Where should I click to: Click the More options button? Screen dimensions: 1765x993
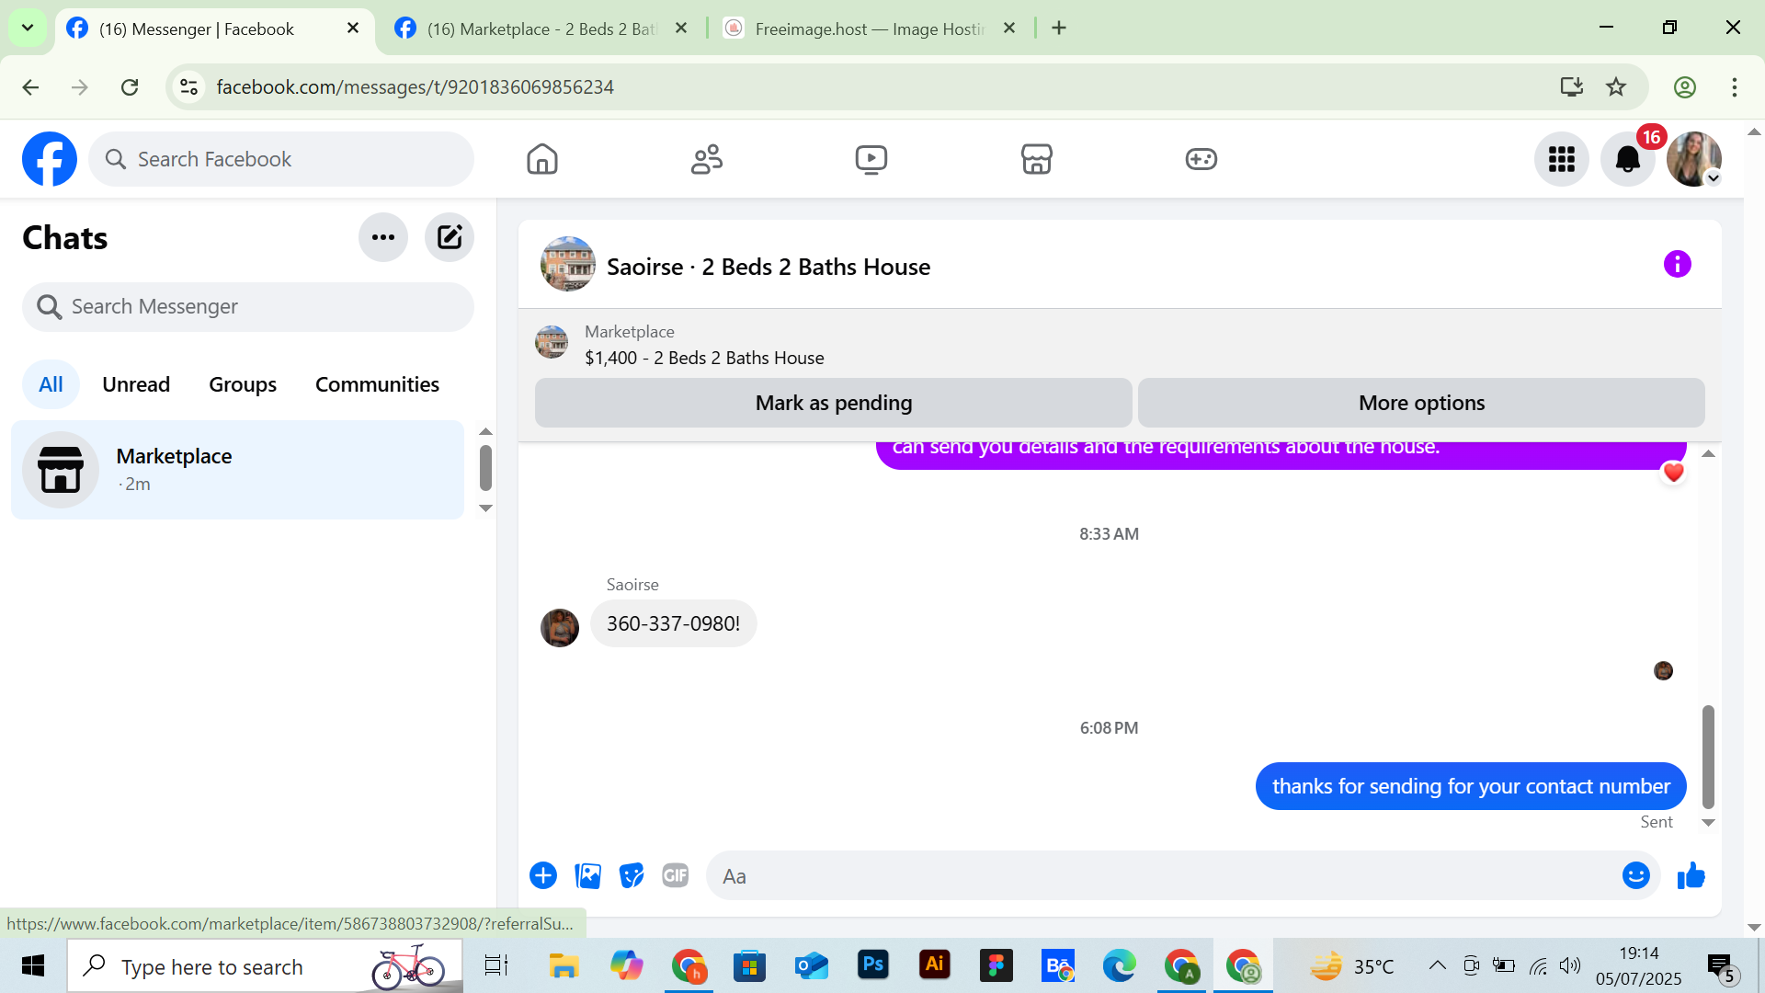[x=1421, y=403]
